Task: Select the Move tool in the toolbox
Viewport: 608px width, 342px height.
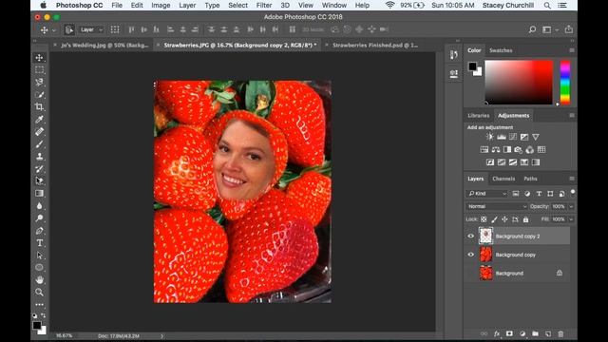Action: click(x=39, y=58)
